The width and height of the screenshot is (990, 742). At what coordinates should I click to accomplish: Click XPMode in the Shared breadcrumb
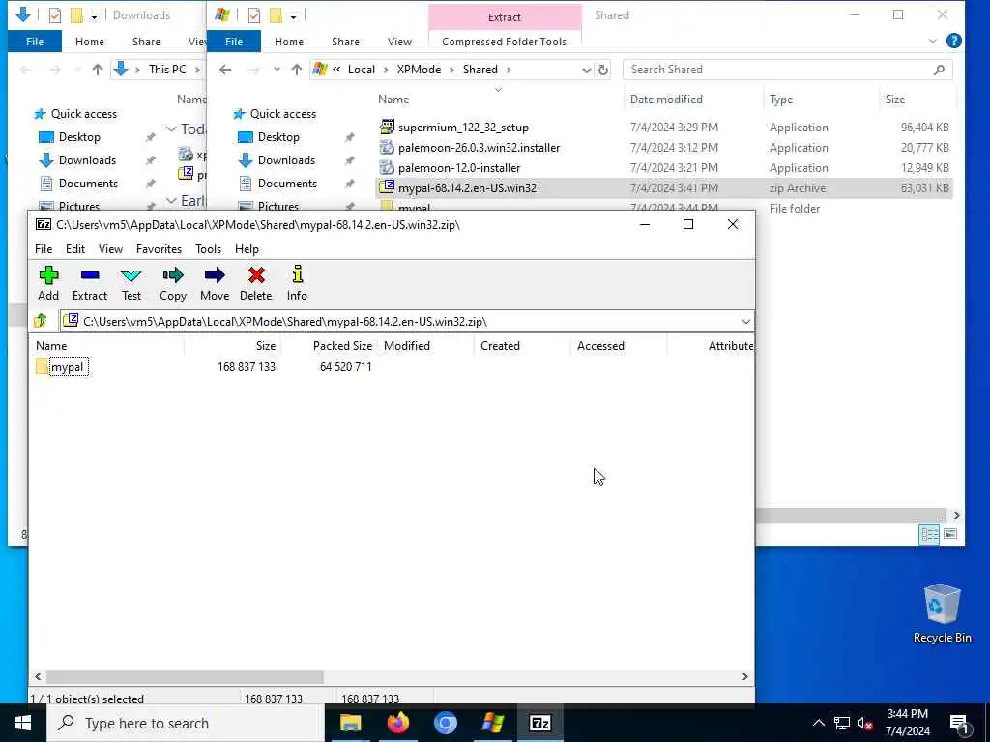(x=419, y=70)
